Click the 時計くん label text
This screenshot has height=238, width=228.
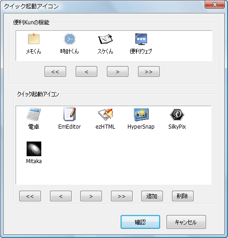(x=69, y=51)
